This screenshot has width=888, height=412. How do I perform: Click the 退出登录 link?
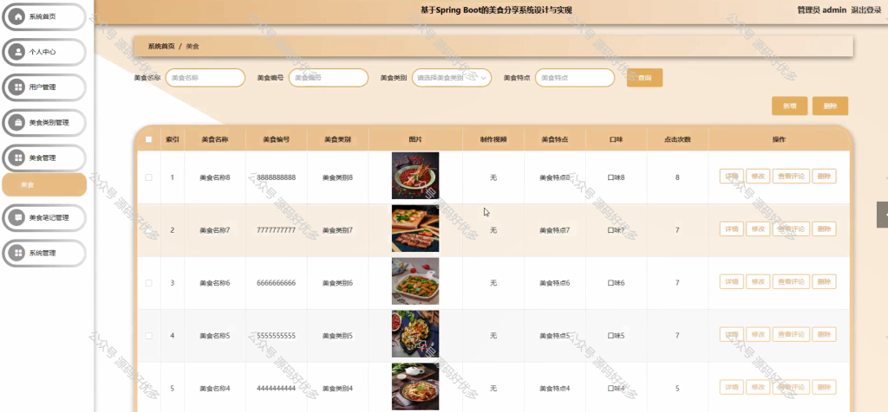(x=866, y=10)
